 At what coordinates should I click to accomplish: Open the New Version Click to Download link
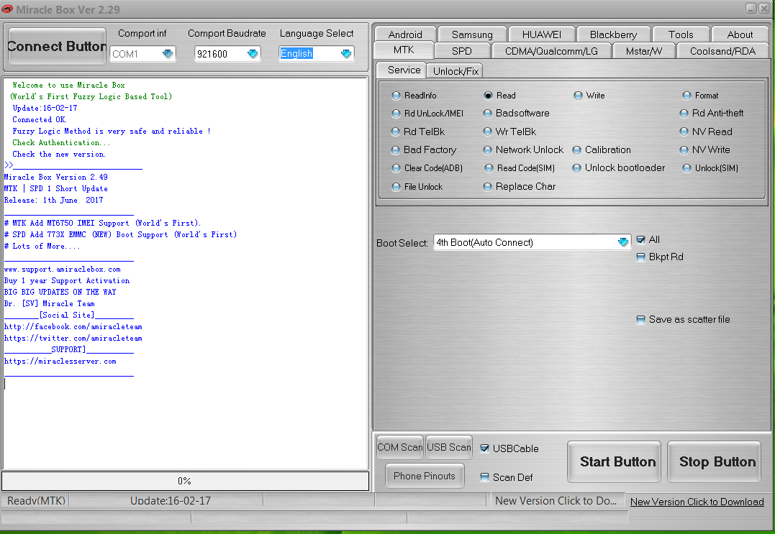click(x=696, y=502)
